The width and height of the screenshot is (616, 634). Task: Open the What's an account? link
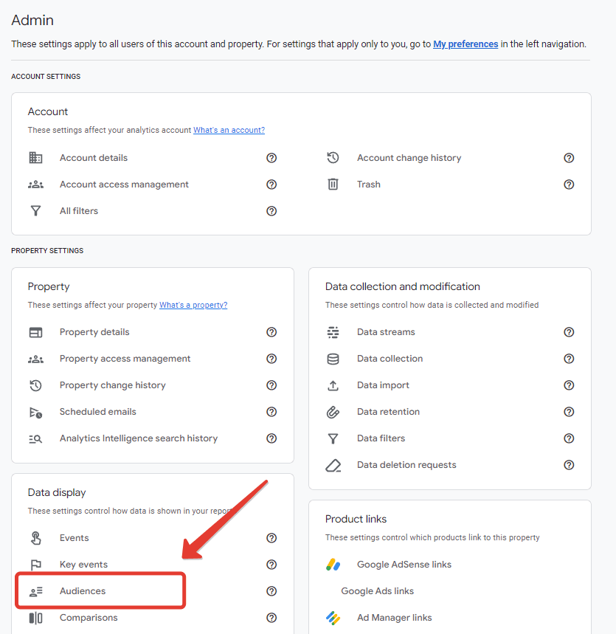pos(229,130)
